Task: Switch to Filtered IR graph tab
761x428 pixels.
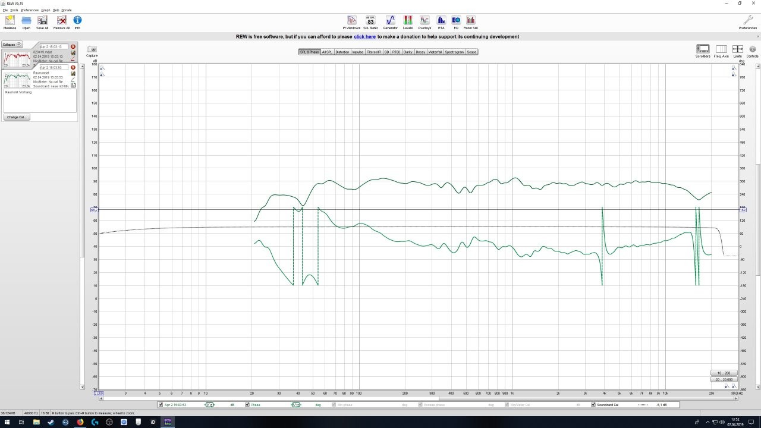Action: click(373, 52)
